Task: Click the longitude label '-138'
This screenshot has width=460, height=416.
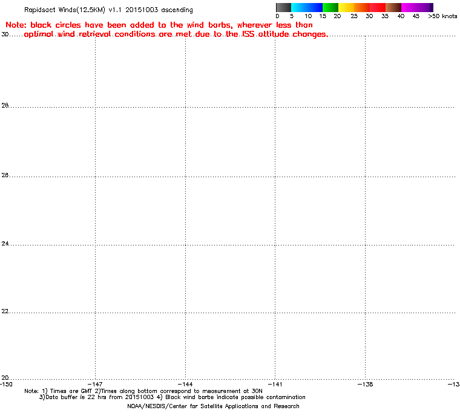Action: (365, 384)
